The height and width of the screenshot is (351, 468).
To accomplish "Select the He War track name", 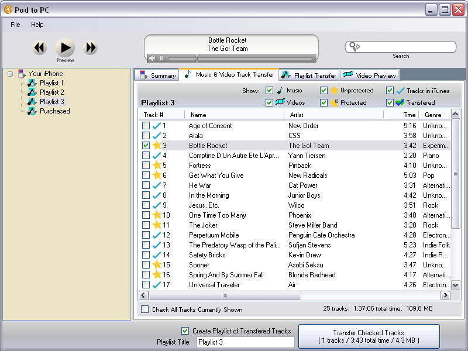I will click(x=199, y=185).
